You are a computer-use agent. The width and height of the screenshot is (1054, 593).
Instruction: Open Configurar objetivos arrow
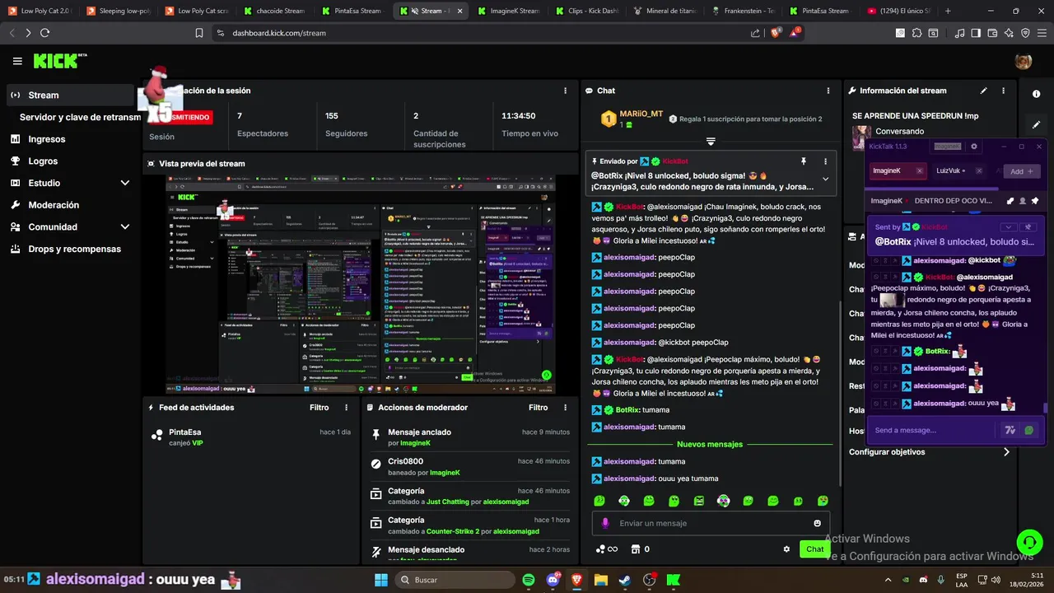click(1006, 451)
